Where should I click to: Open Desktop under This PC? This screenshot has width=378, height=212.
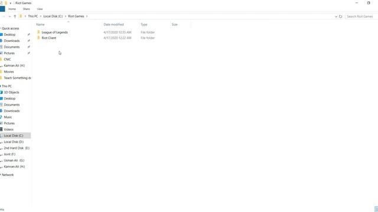click(x=9, y=98)
